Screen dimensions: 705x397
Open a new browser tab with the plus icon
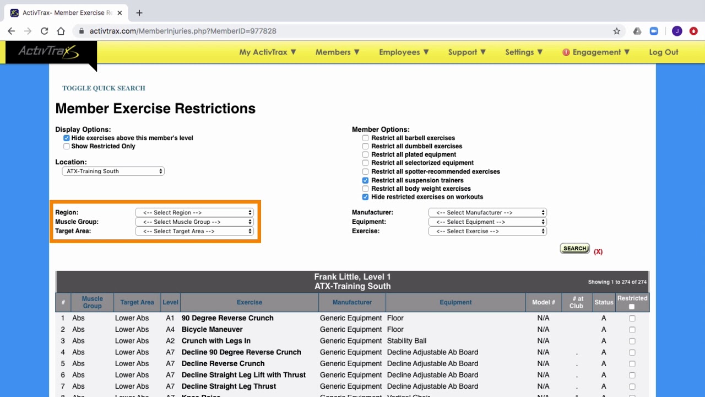[x=139, y=13]
